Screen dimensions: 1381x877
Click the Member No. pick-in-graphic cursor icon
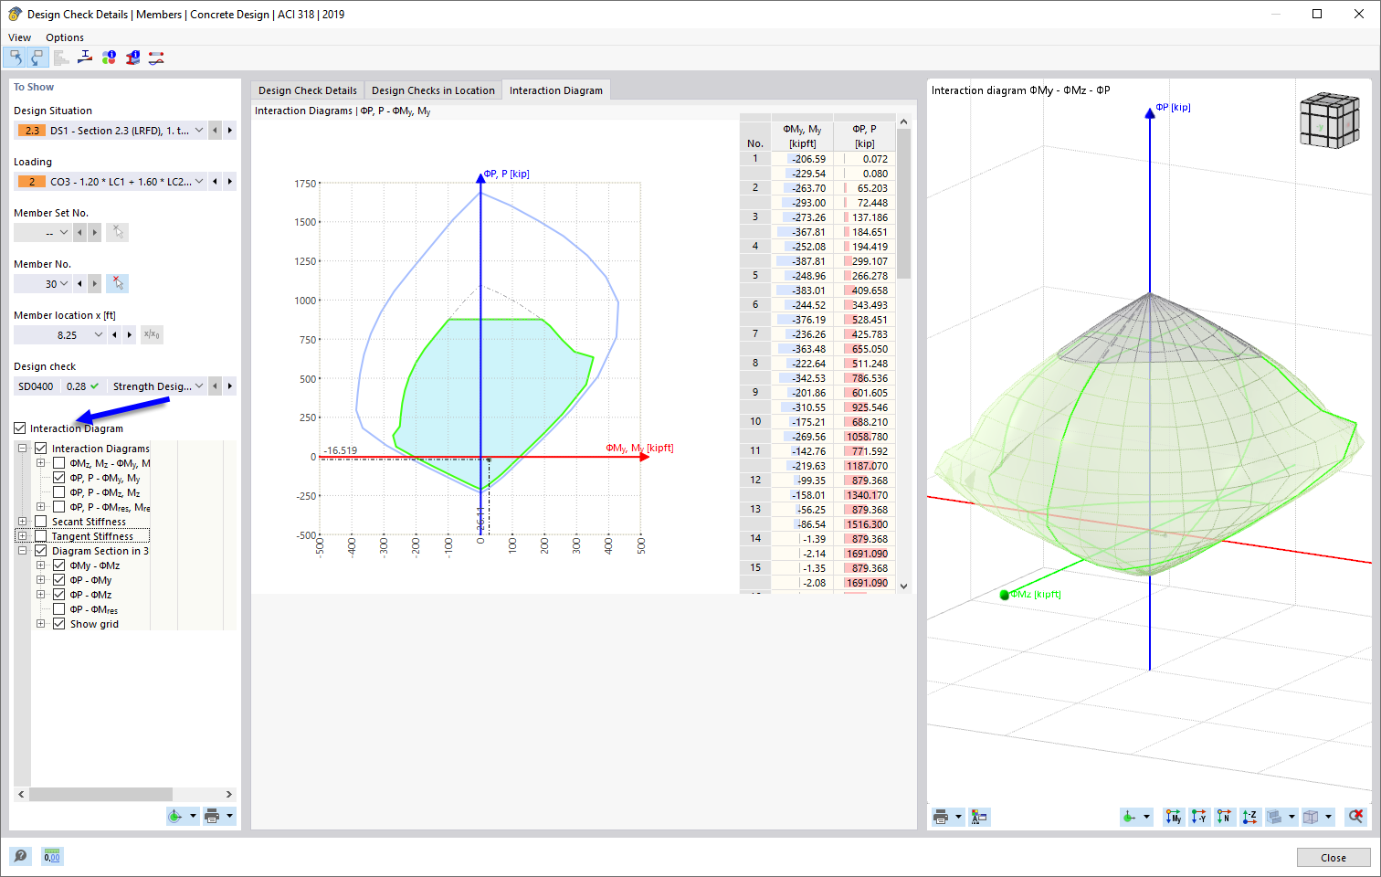click(x=117, y=283)
